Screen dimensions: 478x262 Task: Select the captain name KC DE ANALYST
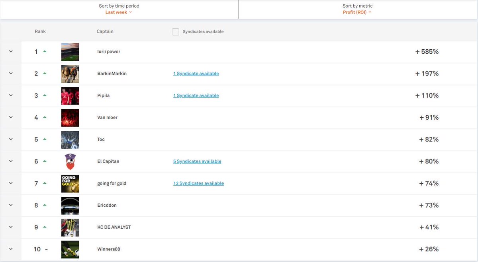(114, 227)
